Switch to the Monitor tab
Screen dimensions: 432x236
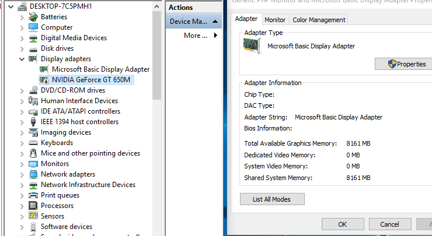(275, 20)
